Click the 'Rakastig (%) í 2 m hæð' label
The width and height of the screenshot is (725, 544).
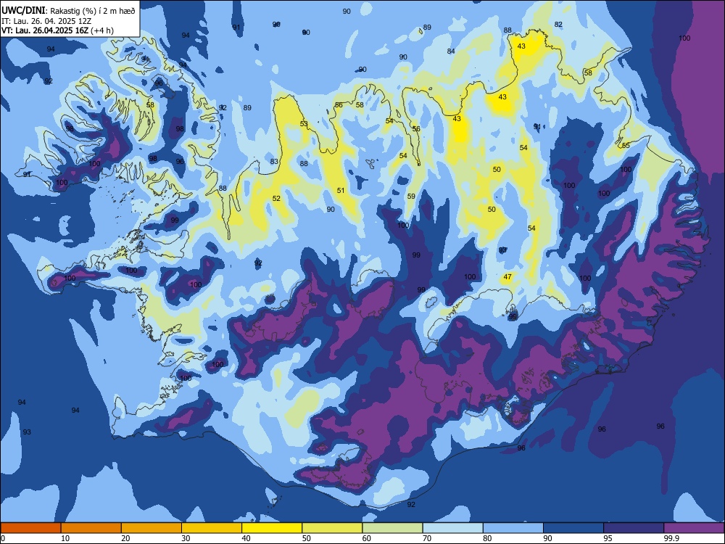click(x=93, y=11)
